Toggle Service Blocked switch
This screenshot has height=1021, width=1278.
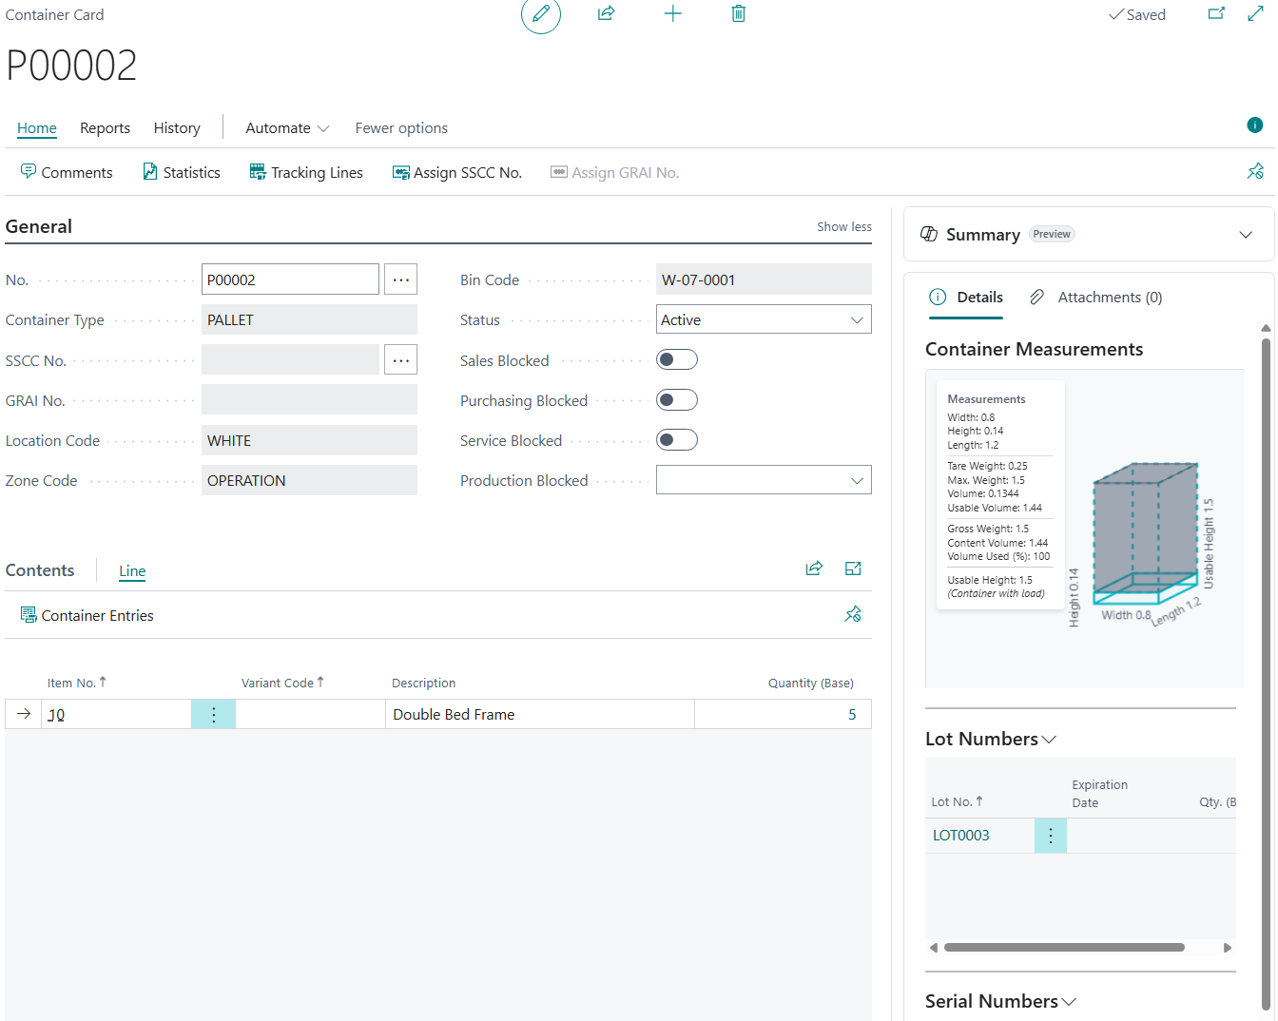coord(677,440)
